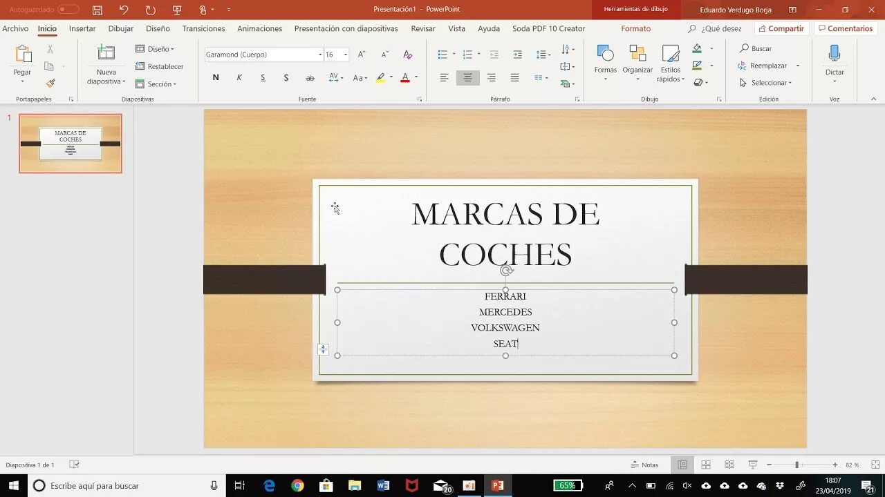Toggle strikethrough formatting
This screenshot has width=885, height=497.
point(310,78)
